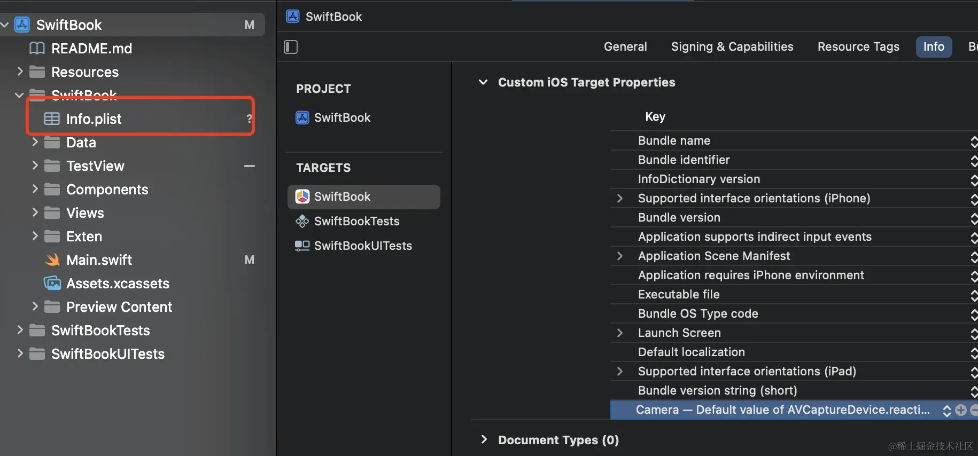Click the Exten folder icon

click(x=52, y=236)
